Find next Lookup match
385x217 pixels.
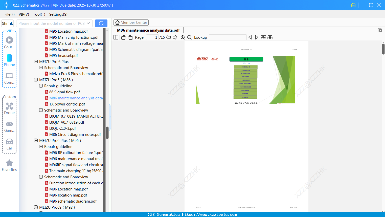pyautogui.click(x=257, y=37)
